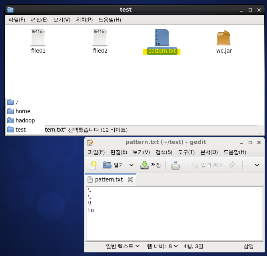
Task: Select hadoop home folder in path popup
Action: [x=25, y=120]
